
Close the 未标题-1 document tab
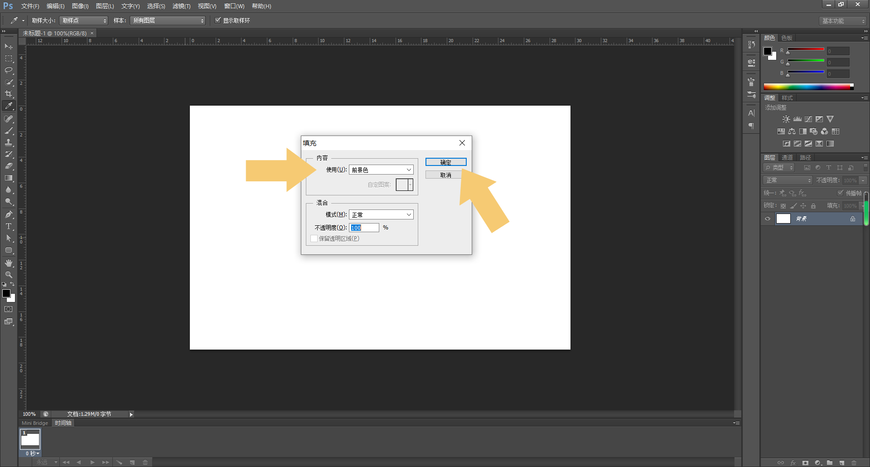coord(92,33)
